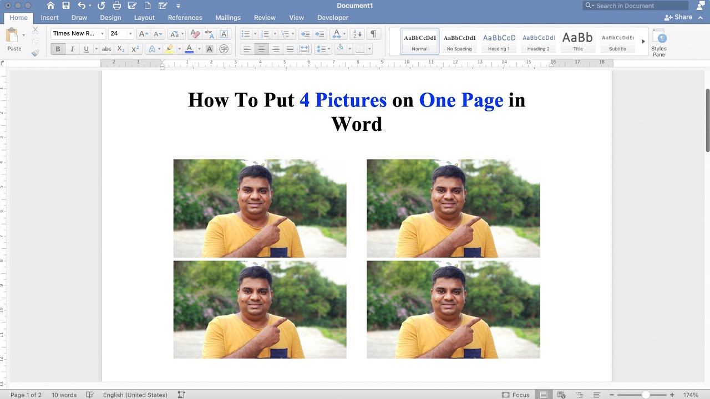Click the vertical scrollbar thumb
Screen dimensions: 710x399
tap(707, 120)
